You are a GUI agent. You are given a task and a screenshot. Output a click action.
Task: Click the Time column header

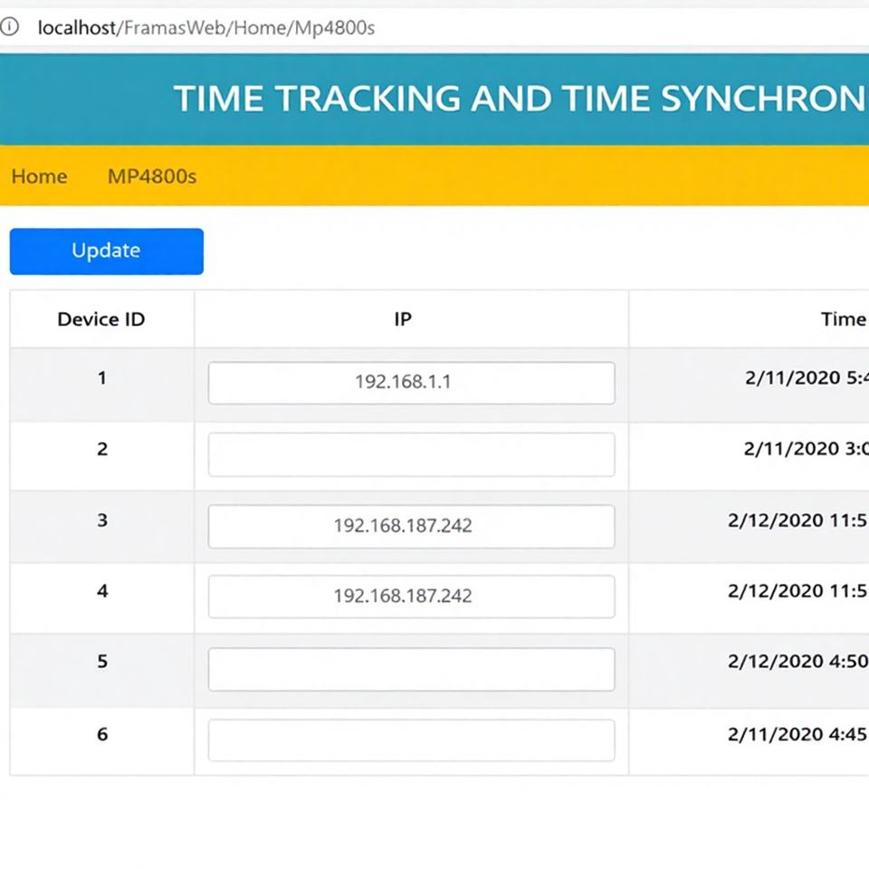click(843, 319)
